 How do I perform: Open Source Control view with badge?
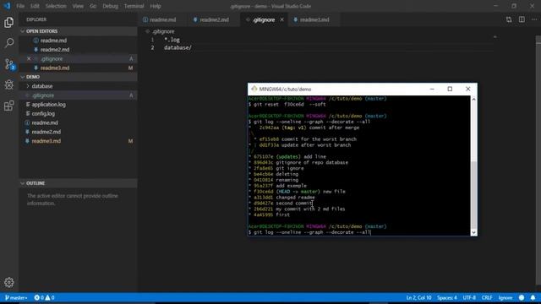[9, 64]
